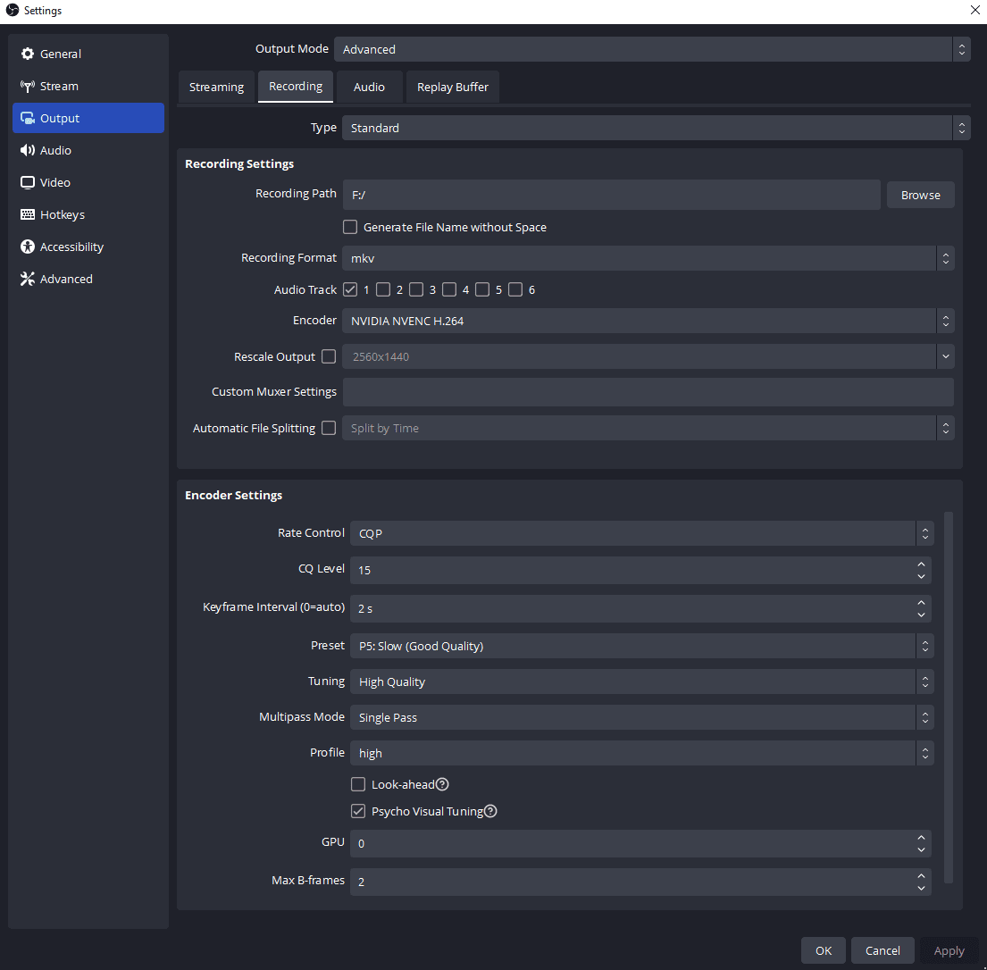Image resolution: width=987 pixels, height=970 pixels.
Task: Click the Look-ahead help question mark icon
Action: (442, 784)
